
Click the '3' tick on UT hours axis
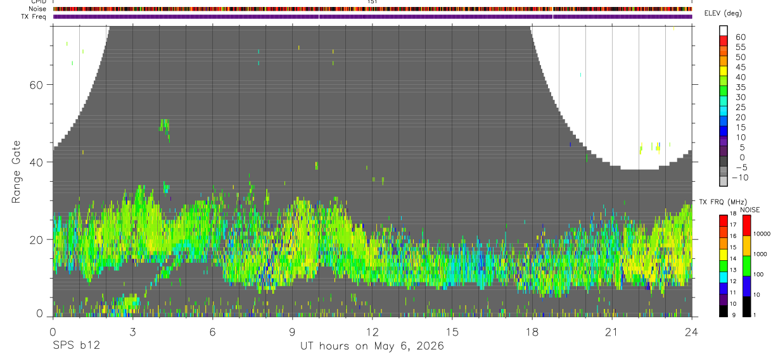(132, 331)
